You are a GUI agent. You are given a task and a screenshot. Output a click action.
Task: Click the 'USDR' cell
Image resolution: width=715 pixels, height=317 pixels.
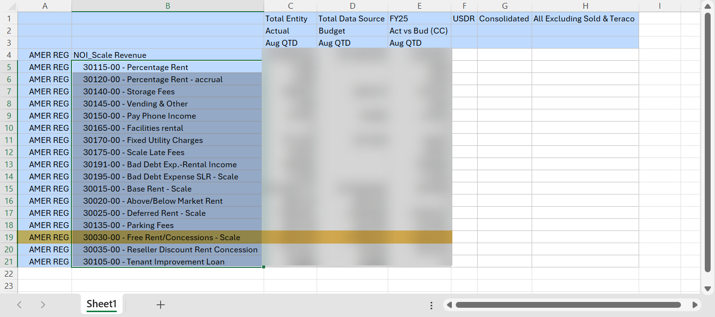pyautogui.click(x=464, y=18)
